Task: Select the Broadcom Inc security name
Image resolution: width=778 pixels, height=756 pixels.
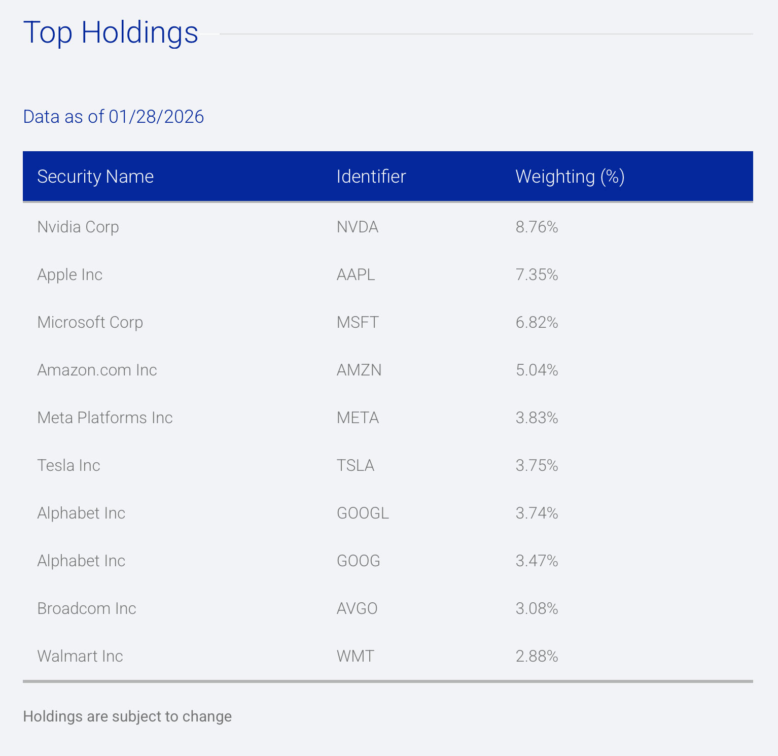Action: [x=87, y=608]
